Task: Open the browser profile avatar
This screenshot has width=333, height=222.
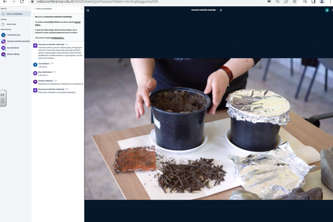Action: (322, 2)
